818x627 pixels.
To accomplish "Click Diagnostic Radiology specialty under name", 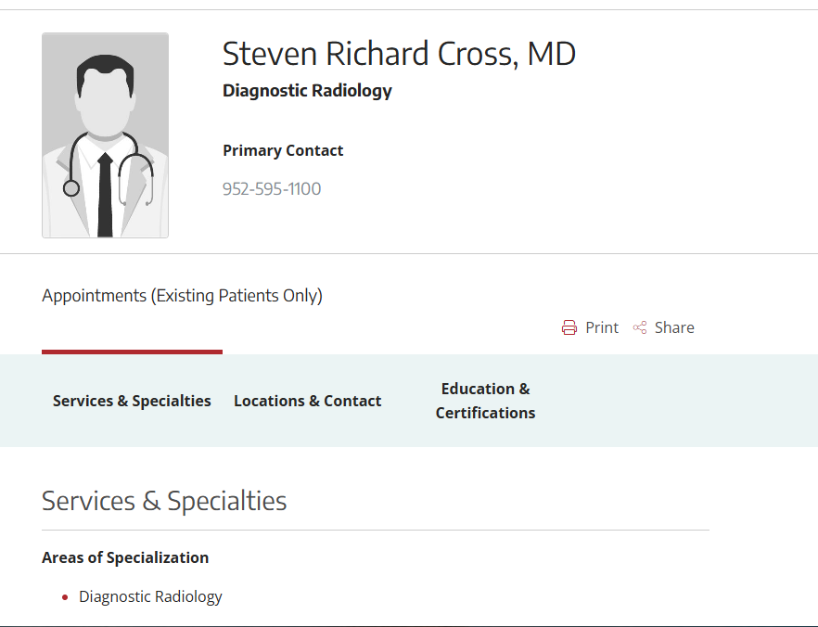I will tap(307, 91).
